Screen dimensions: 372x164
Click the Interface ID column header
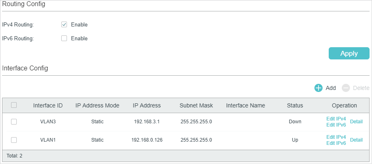click(48, 105)
